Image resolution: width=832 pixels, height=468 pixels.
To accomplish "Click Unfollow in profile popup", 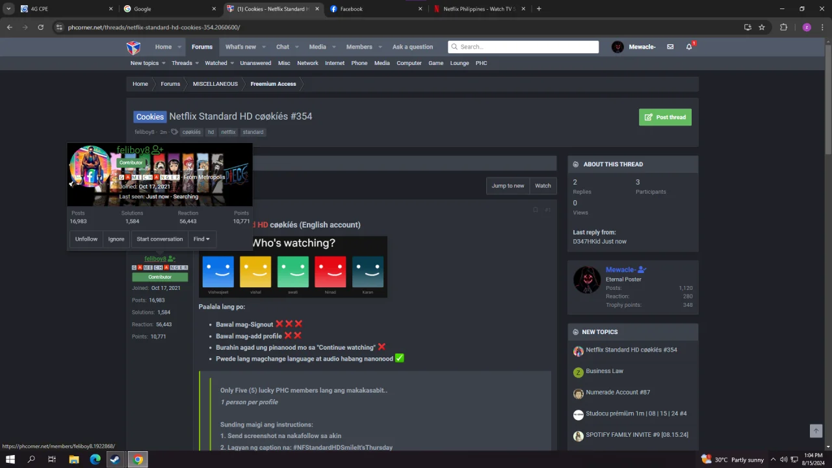I will [x=86, y=239].
